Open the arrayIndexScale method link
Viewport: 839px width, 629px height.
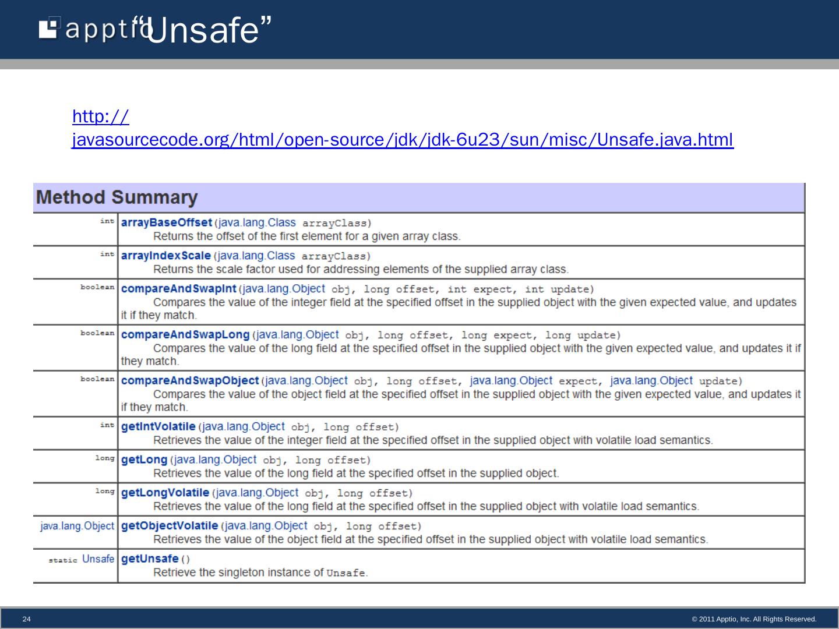(165, 256)
